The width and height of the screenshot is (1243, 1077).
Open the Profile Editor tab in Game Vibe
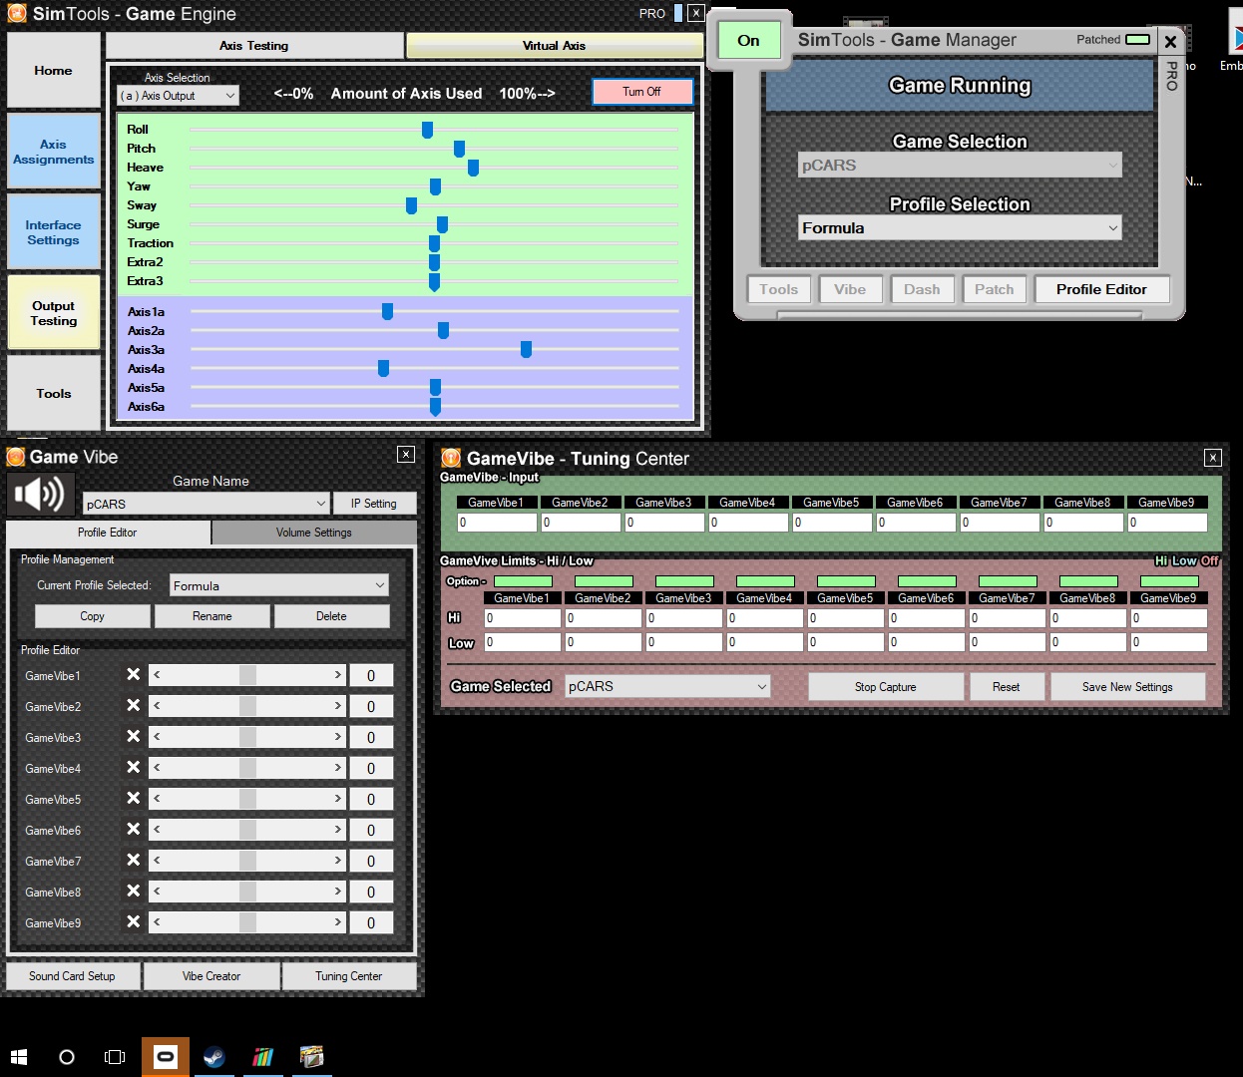click(x=108, y=533)
